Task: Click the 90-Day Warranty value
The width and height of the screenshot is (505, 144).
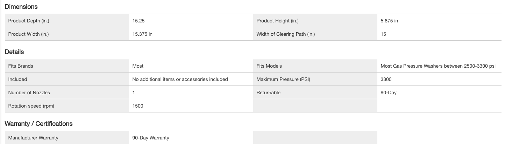Action: coord(151,138)
